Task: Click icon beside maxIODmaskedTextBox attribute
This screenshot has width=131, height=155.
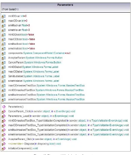Action: (3, 86)
